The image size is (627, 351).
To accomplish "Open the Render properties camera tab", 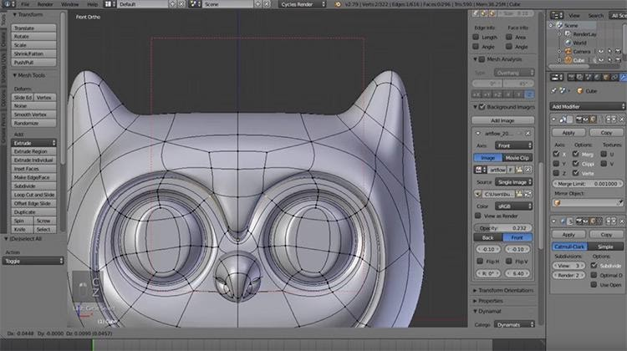I will [x=572, y=77].
